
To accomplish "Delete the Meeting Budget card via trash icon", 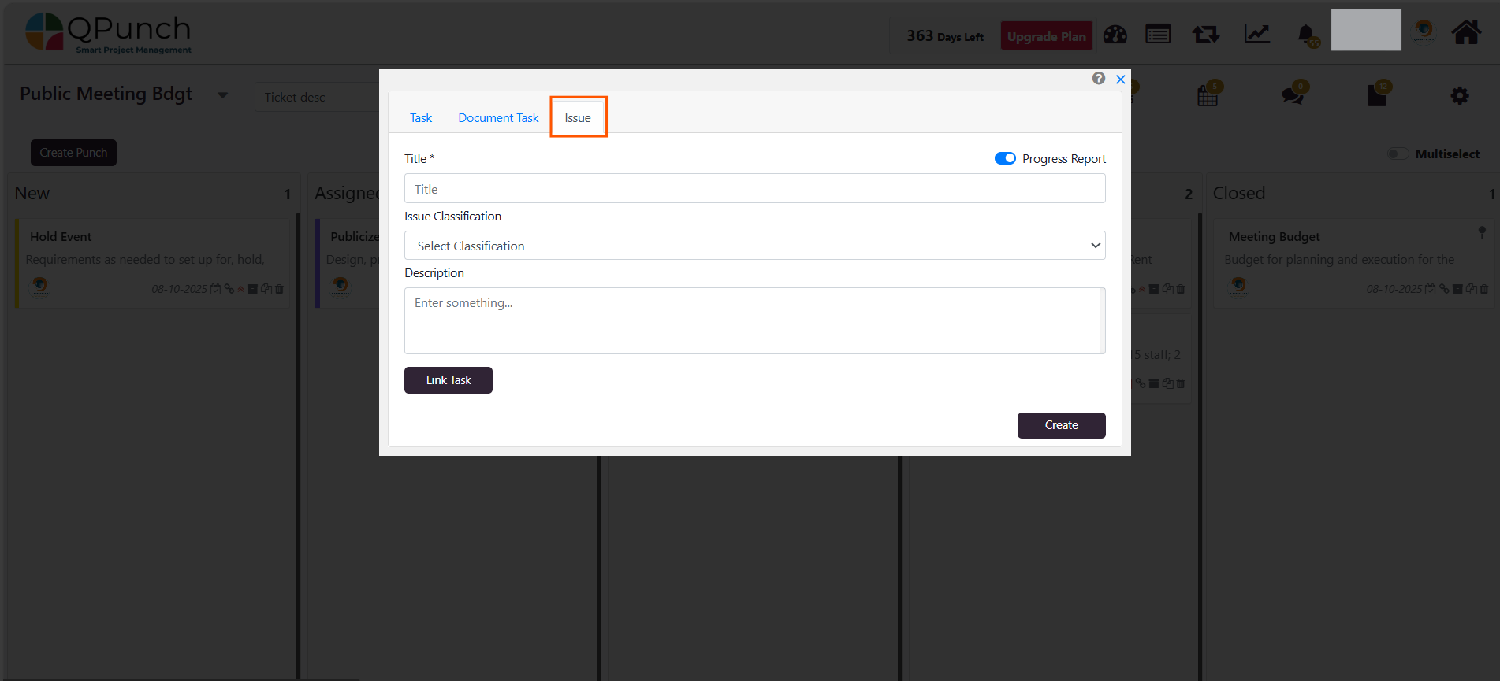I will tap(1484, 290).
